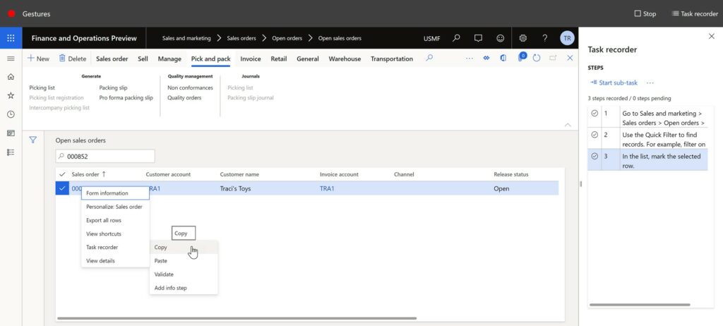The width and height of the screenshot is (723, 326).
Task: Open the app launcher waffle icon
Action: (x=11, y=38)
